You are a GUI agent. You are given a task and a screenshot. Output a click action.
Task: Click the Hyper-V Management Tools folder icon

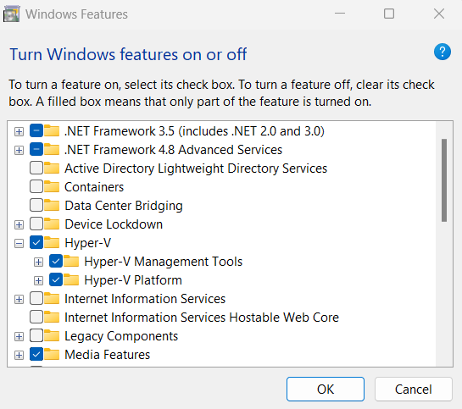tap(71, 261)
